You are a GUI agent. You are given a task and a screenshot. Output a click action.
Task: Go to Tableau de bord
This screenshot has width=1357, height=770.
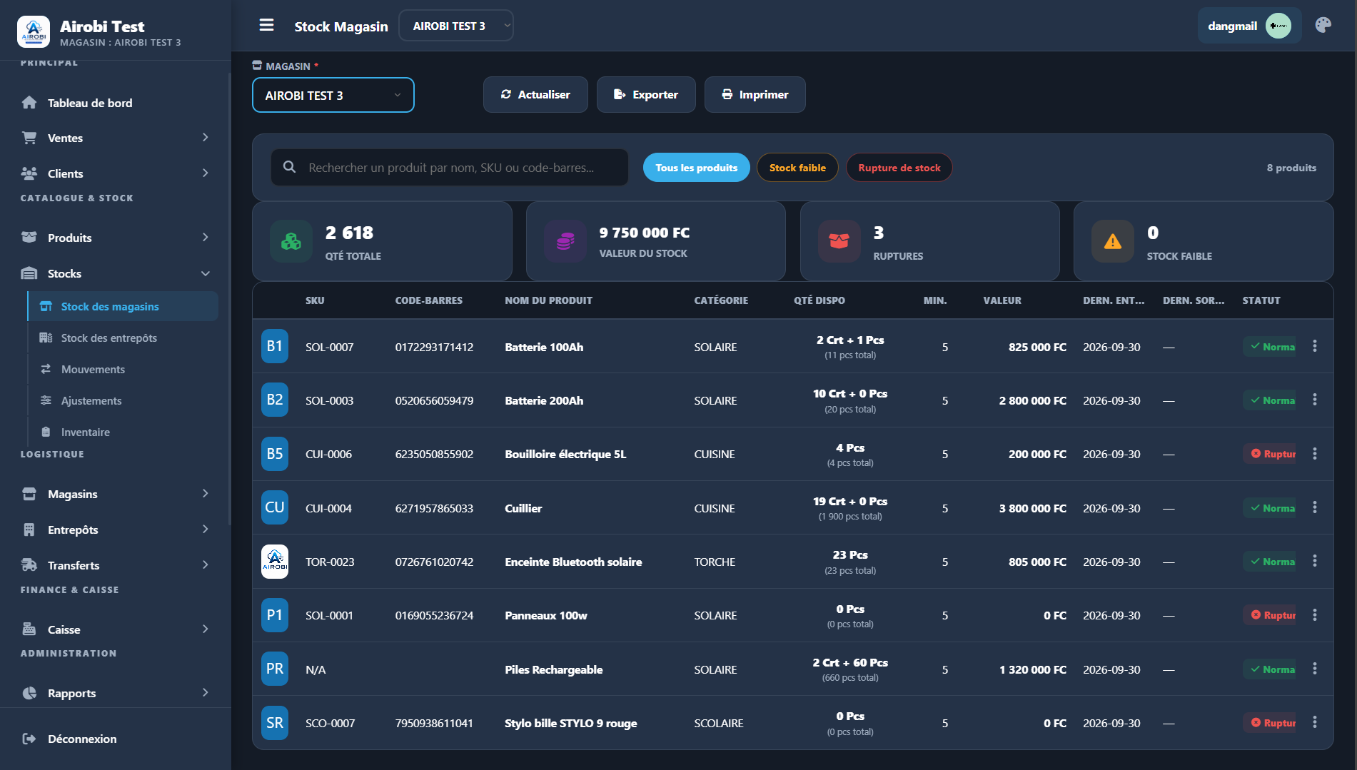[116, 103]
